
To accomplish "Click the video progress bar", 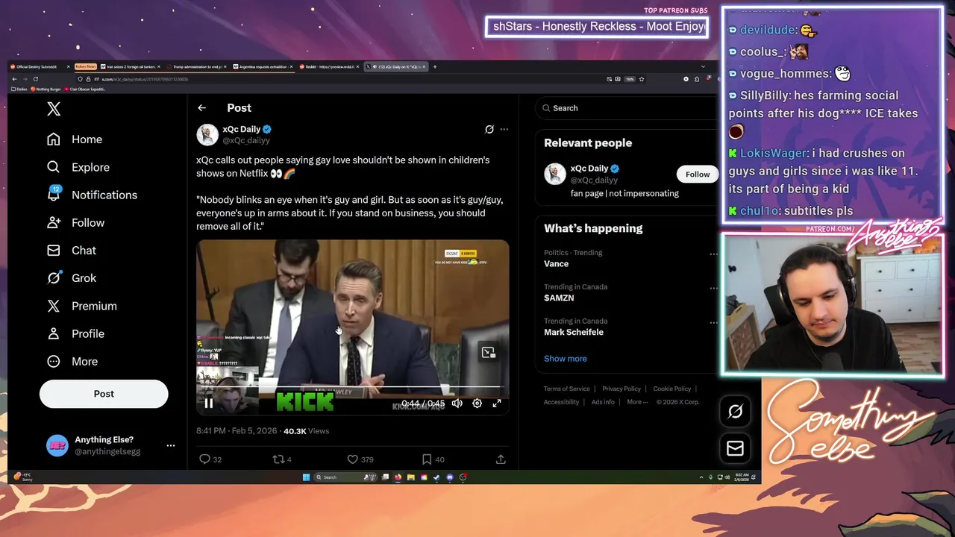I will point(352,388).
